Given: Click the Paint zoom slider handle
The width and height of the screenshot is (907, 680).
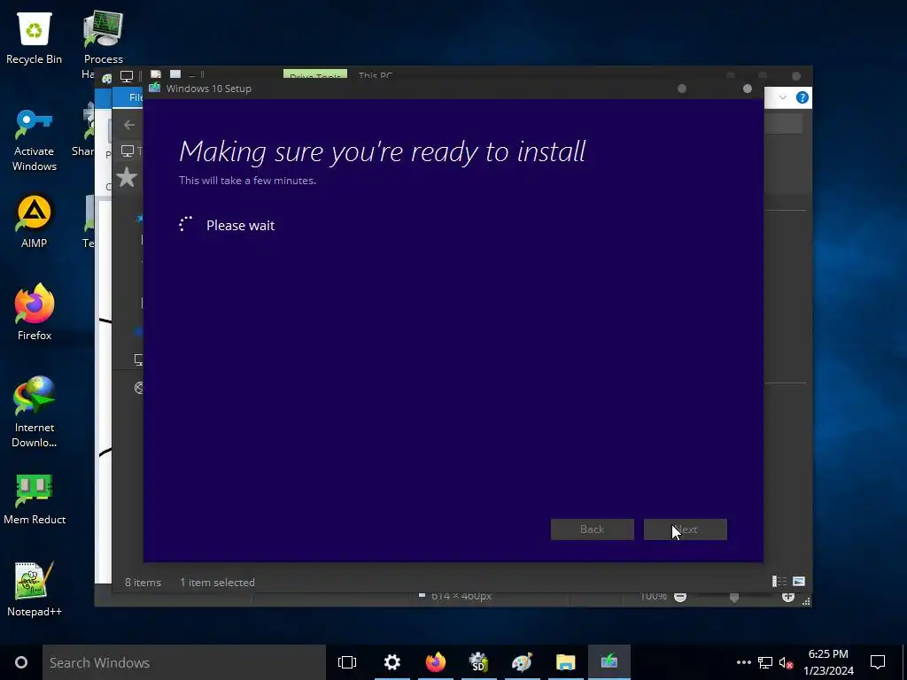Looking at the screenshot, I should (734, 598).
